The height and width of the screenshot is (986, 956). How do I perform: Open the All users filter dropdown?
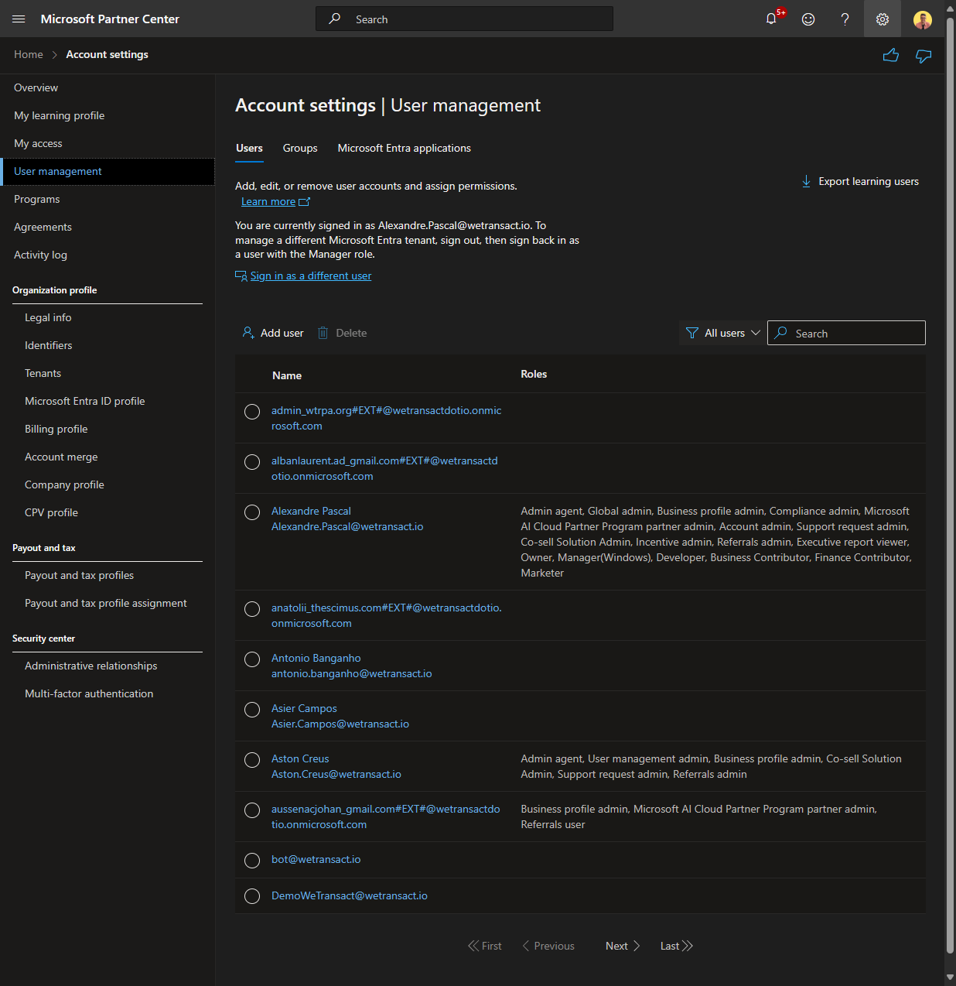pos(723,333)
